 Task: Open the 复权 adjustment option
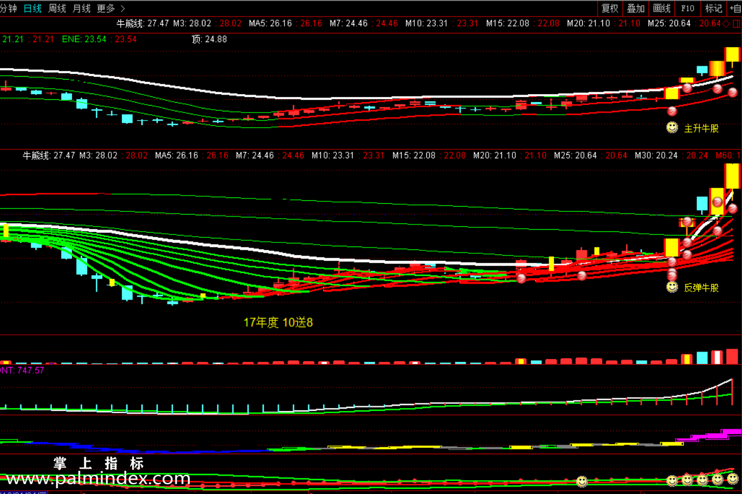click(610, 8)
